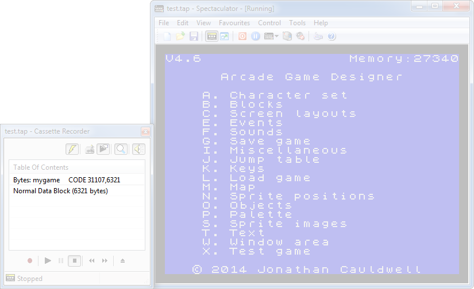Click 'E. Events' menu line

tap(242, 123)
